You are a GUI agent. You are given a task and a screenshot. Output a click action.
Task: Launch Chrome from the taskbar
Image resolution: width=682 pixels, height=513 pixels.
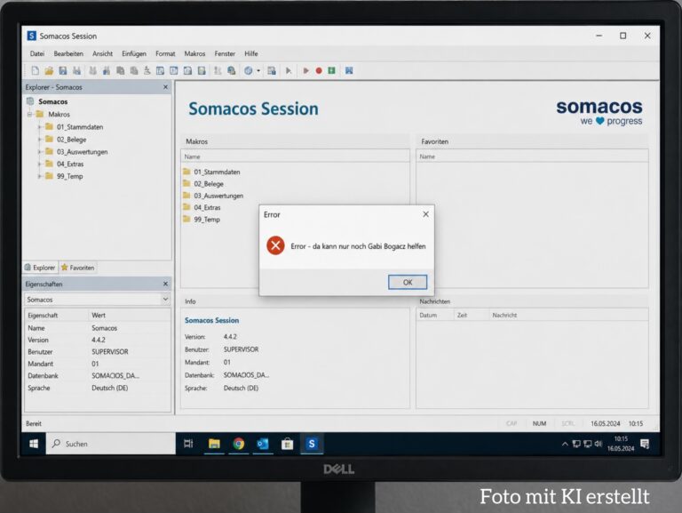(238, 444)
